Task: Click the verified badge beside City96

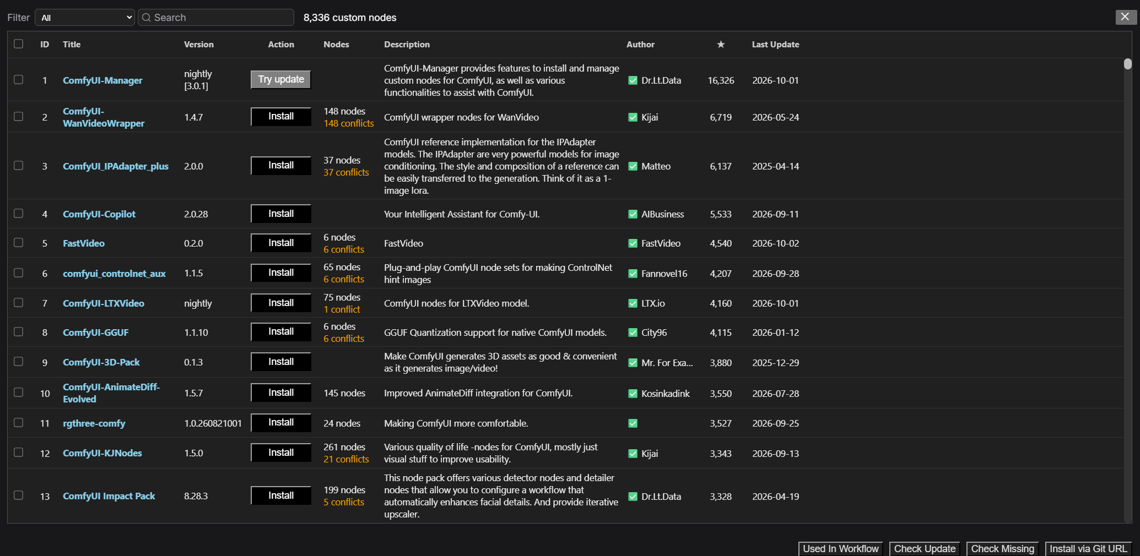Action: [633, 332]
